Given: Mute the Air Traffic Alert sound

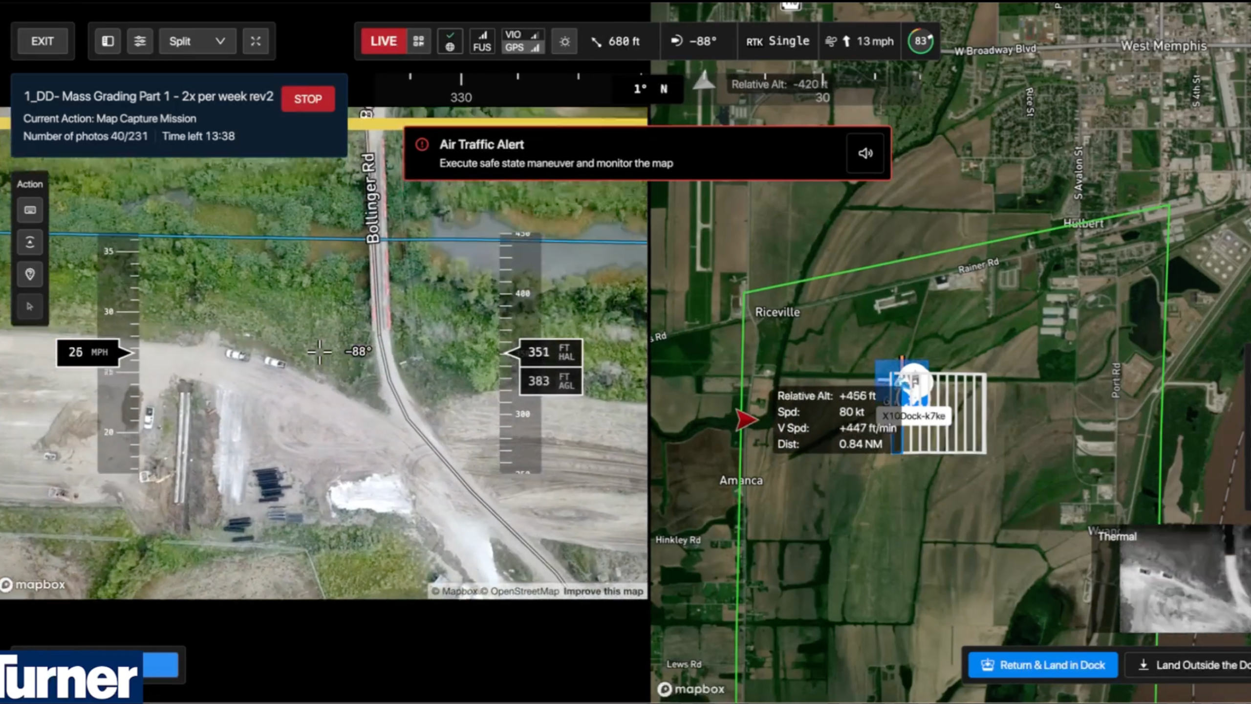Looking at the screenshot, I should coord(865,154).
